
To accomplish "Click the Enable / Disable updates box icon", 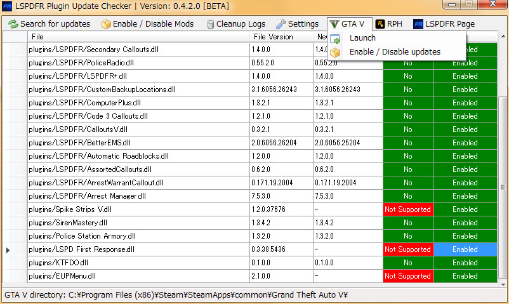I will tap(335, 52).
